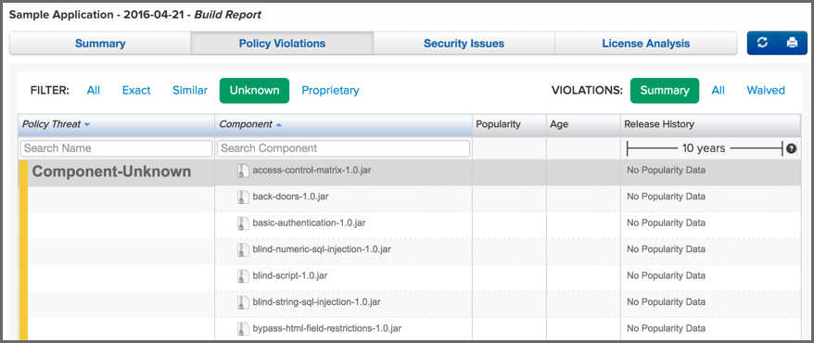Viewport: 814px width, 343px height.
Task: Click the jar icon for back-doors-1.0.jar
Action: [x=242, y=197]
